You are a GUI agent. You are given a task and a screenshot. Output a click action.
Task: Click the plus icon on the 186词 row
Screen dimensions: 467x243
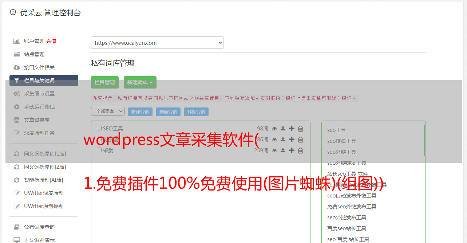click(x=292, y=140)
